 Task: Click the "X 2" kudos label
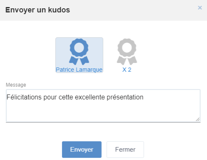[127, 70]
